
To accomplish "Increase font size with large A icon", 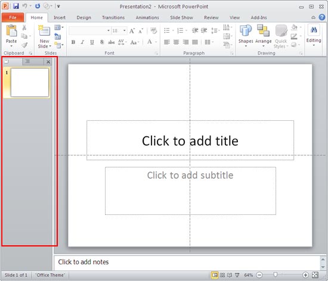I will coord(132,31).
